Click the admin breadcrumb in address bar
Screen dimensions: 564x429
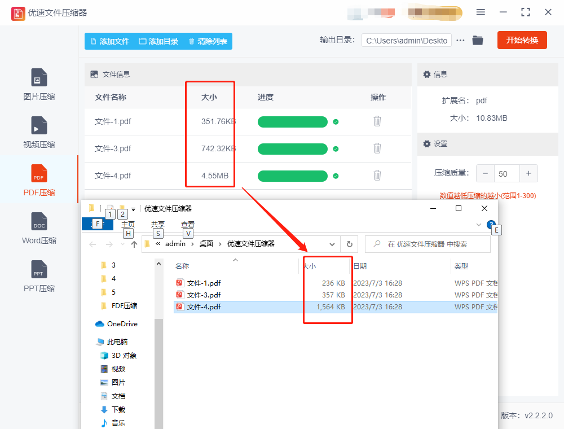[x=175, y=244]
